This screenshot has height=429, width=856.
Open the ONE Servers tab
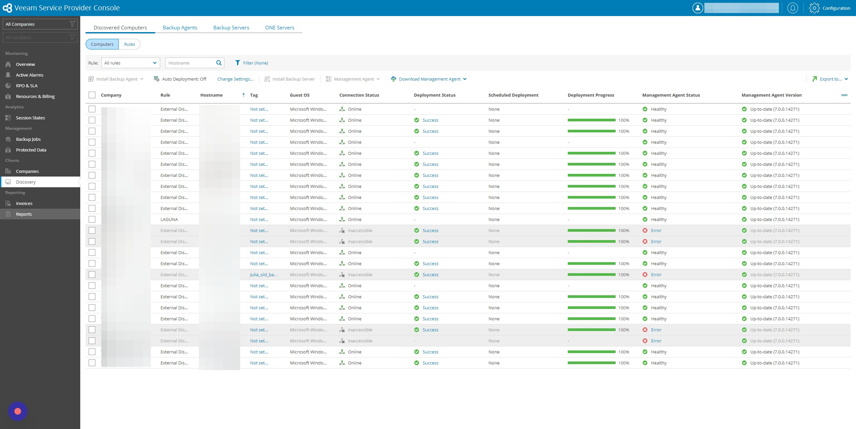pyautogui.click(x=280, y=28)
